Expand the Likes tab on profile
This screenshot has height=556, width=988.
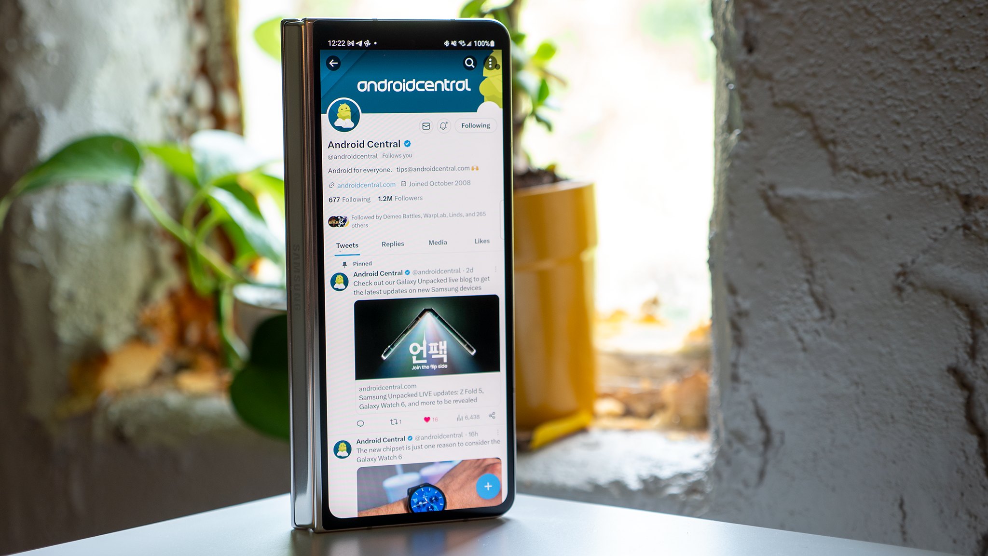point(482,243)
